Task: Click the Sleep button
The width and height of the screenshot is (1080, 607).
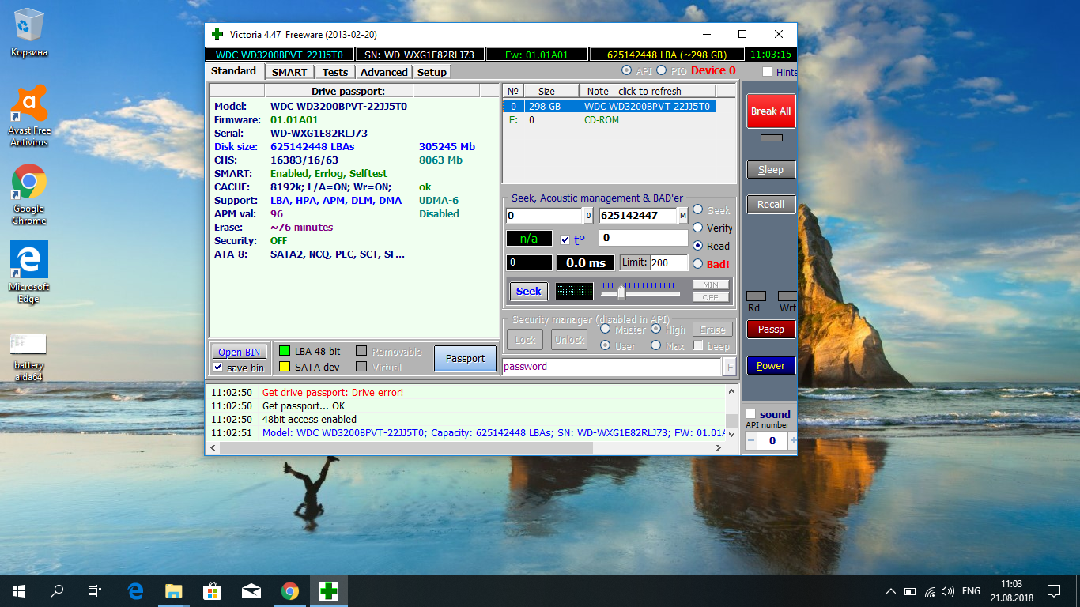Action: (771, 169)
